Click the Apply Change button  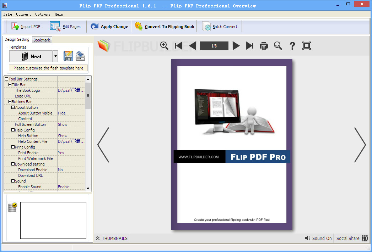[109, 26]
